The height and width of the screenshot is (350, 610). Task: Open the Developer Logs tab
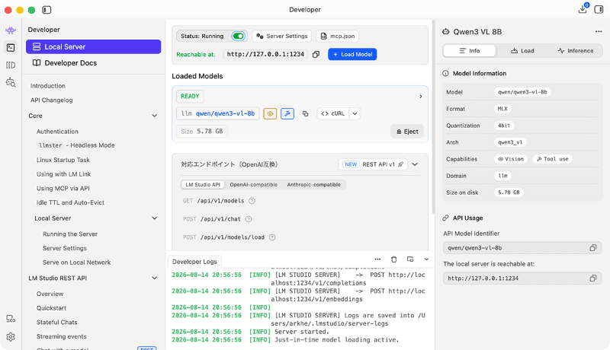194,262
